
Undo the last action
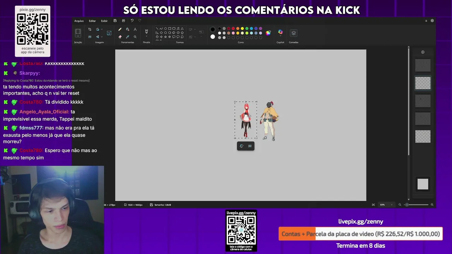click(x=132, y=21)
